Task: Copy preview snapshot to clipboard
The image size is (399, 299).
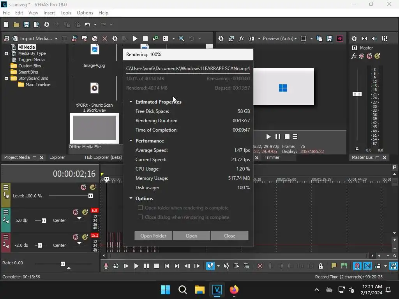Action: pos(320,39)
